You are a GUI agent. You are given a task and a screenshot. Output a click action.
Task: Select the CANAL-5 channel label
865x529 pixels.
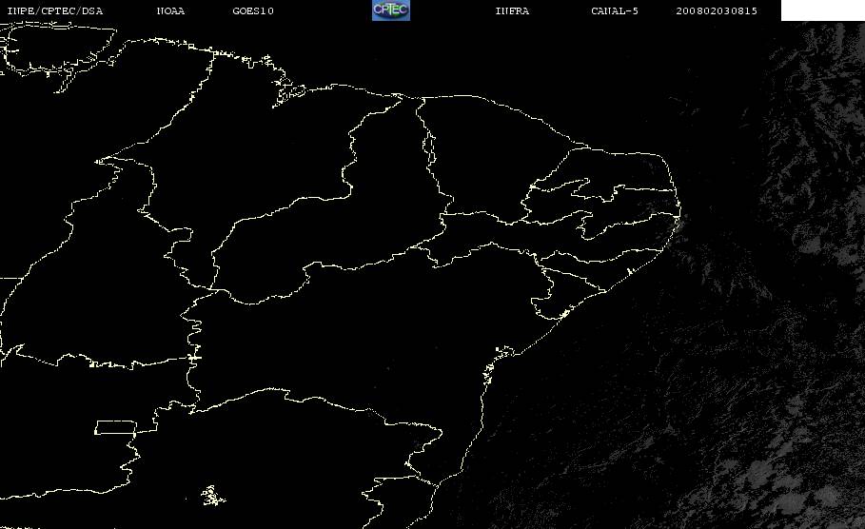(615, 11)
